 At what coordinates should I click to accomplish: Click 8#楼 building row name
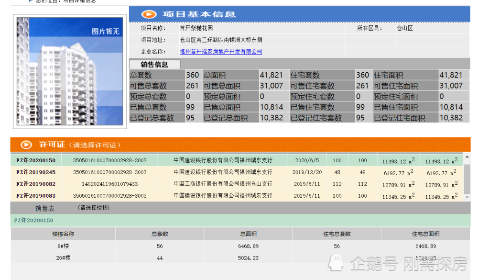[x=63, y=246]
